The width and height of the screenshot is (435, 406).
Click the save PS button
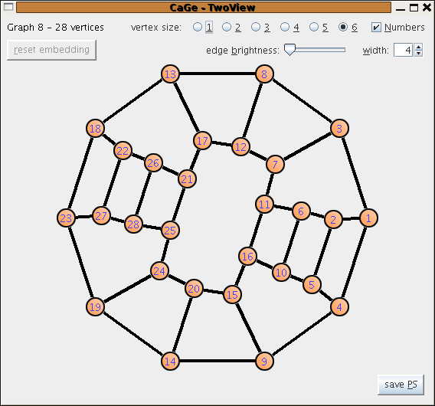401,385
